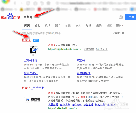Viewport: 136px width, 113px height.
Task: Switch to the 资讯 tab
Action: point(37,26)
